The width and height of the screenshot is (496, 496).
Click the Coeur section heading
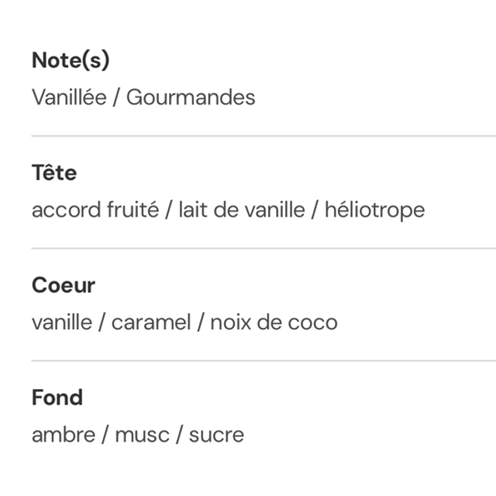64,284
